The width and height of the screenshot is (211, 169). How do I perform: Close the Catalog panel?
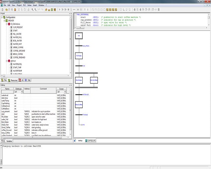(71, 85)
